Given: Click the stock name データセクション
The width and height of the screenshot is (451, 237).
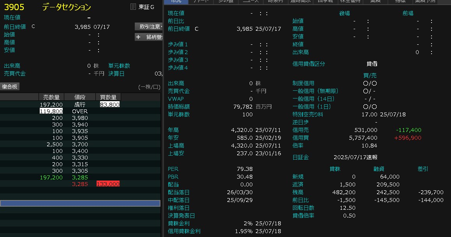Looking at the screenshot, I should coord(67,7).
